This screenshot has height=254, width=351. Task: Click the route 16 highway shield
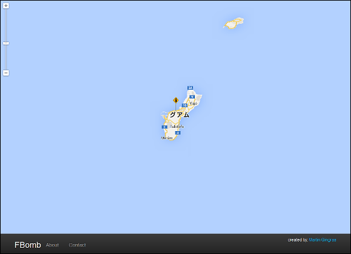click(x=185, y=105)
